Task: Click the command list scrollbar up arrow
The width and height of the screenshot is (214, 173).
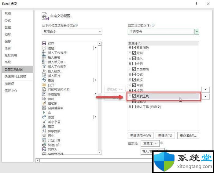Action: [x=100, y=44]
